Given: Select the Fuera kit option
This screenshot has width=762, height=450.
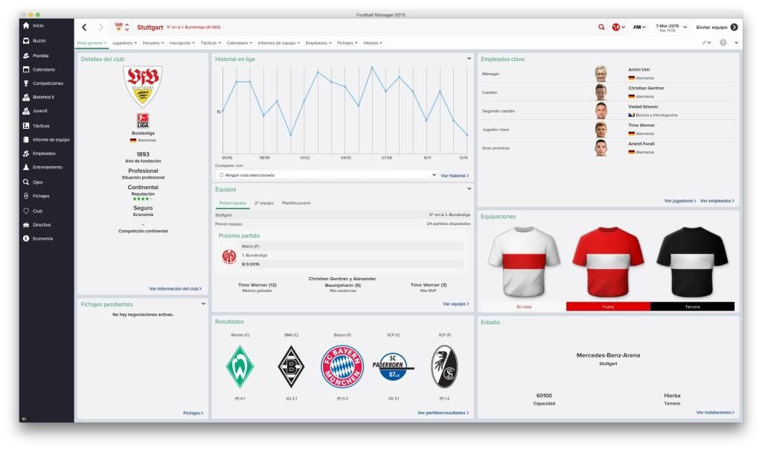Looking at the screenshot, I should tap(608, 306).
